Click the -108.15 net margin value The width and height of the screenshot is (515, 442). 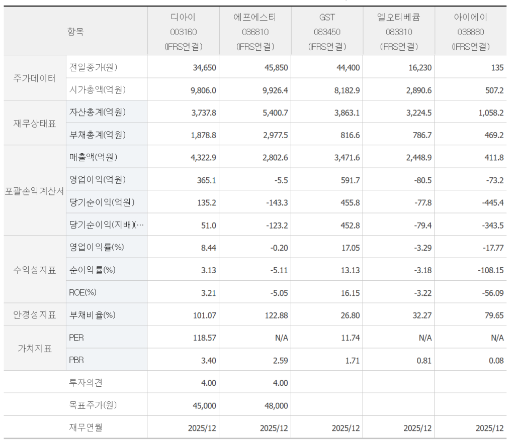coord(491,271)
